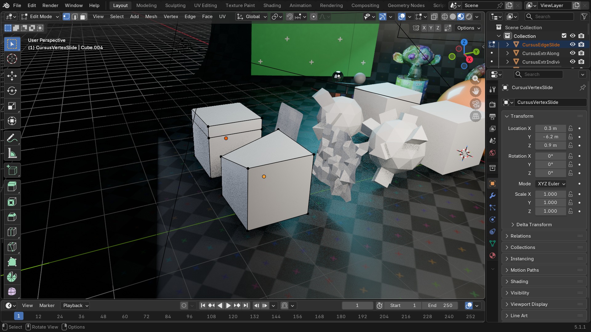This screenshot has width=591, height=332.
Task: Hide CursusEdgeSlide with its eye icon
Action: (x=573, y=45)
